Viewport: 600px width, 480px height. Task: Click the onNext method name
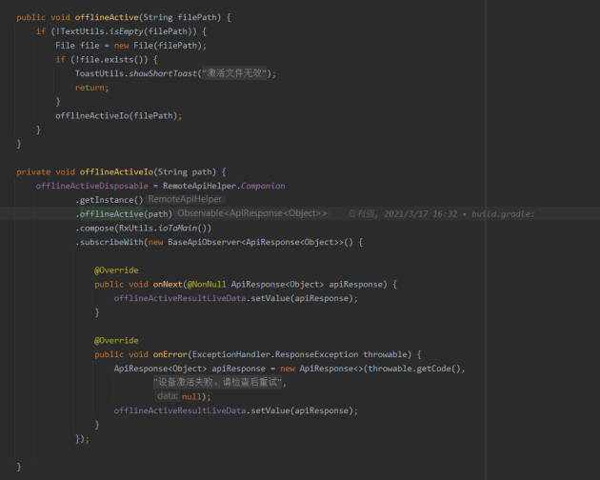pyautogui.click(x=168, y=285)
